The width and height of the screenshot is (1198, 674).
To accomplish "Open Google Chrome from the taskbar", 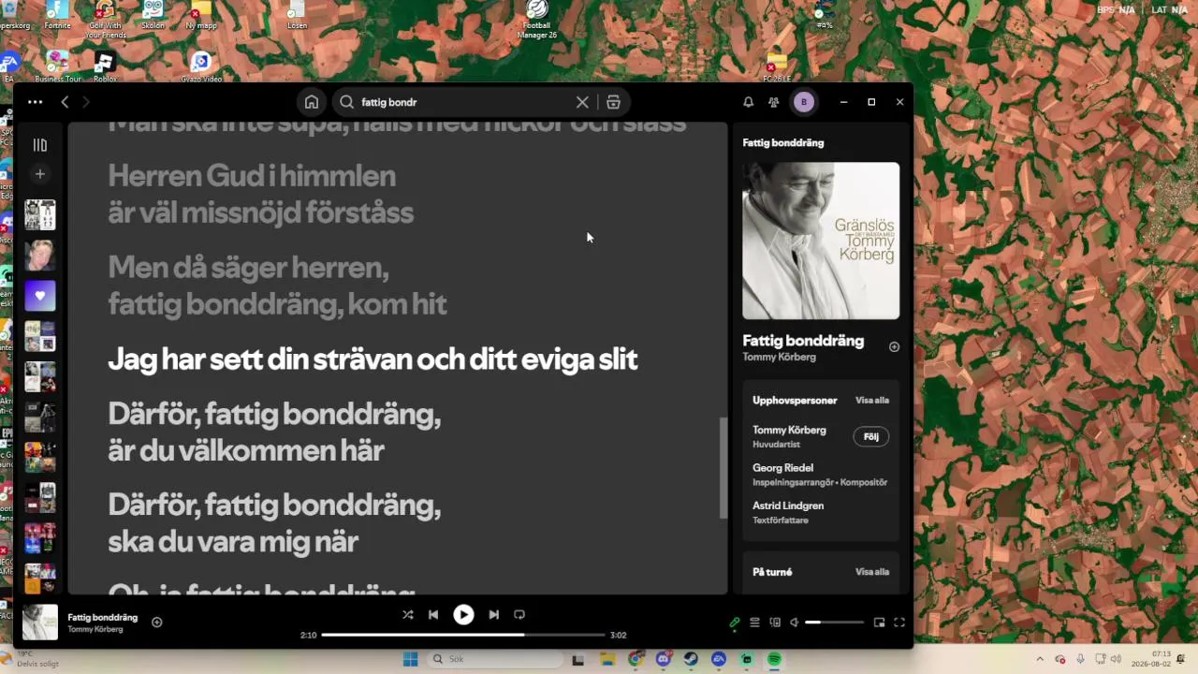I will 636,659.
